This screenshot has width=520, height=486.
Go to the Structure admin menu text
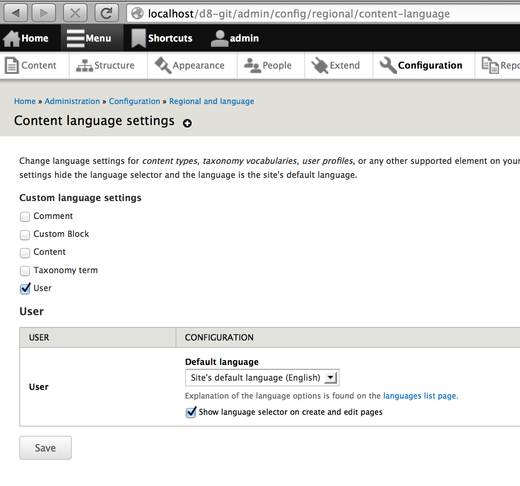click(x=114, y=65)
